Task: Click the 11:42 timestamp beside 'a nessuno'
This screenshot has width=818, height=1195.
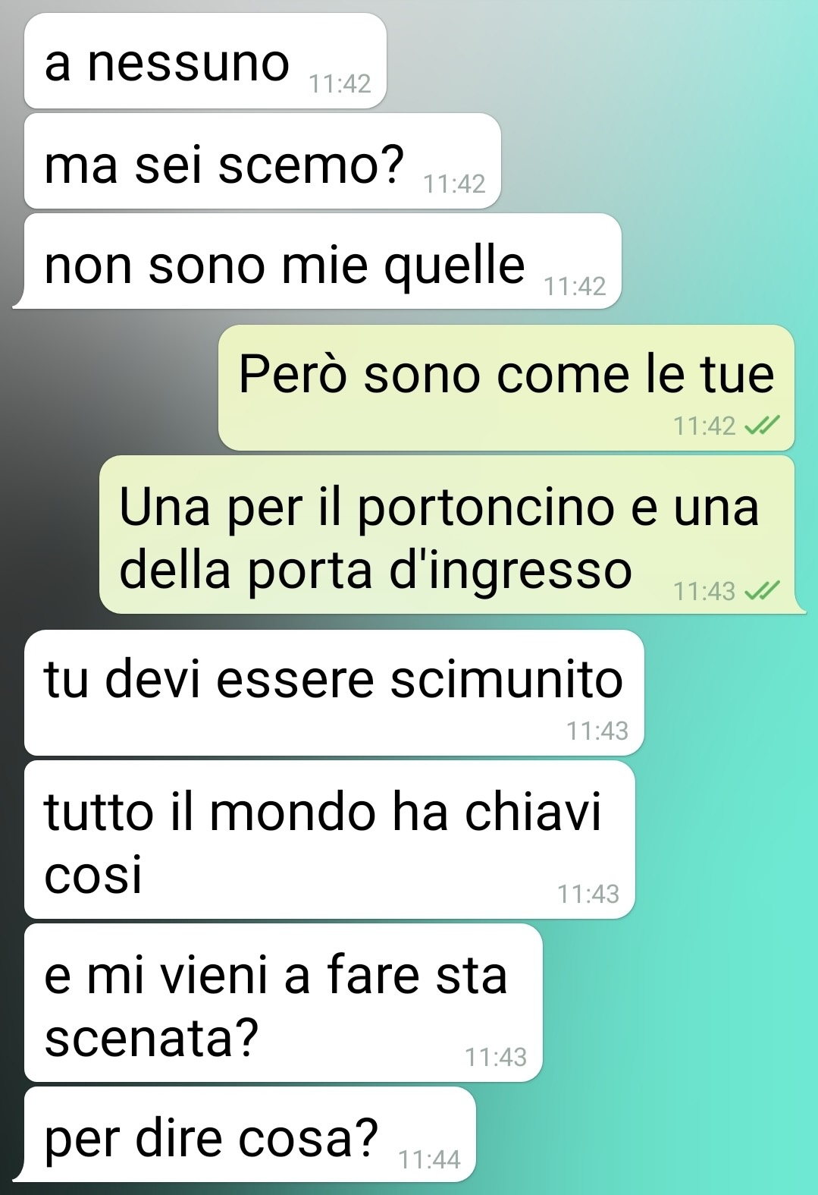Action: click(340, 83)
